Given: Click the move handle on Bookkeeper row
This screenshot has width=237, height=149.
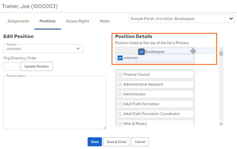Looking at the screenshot, I should point(193,51).
